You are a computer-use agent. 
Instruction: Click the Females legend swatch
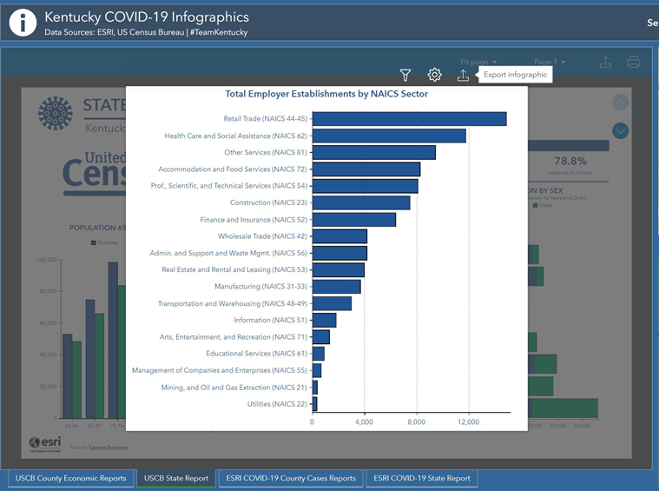click(x=94, y=242)
